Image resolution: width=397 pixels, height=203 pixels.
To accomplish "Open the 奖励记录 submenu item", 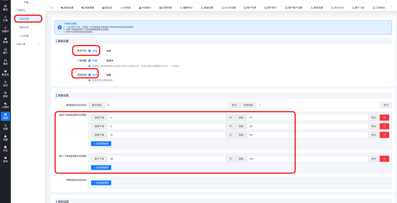I will (x=24, y=27).
